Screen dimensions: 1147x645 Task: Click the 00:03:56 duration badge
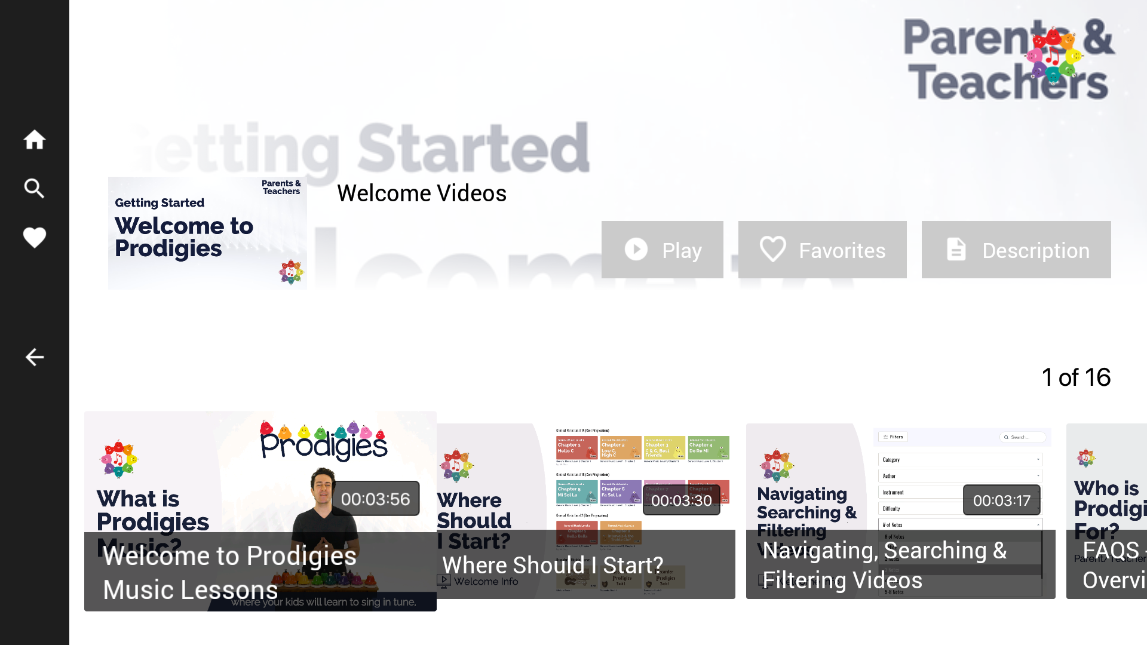375,499
